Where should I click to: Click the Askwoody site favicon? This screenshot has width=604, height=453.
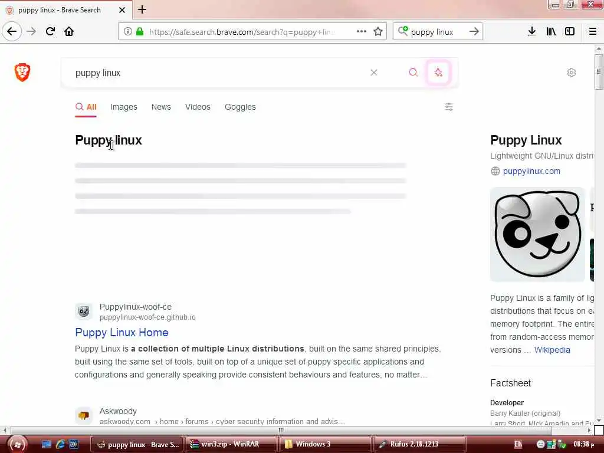pos(84,415)
